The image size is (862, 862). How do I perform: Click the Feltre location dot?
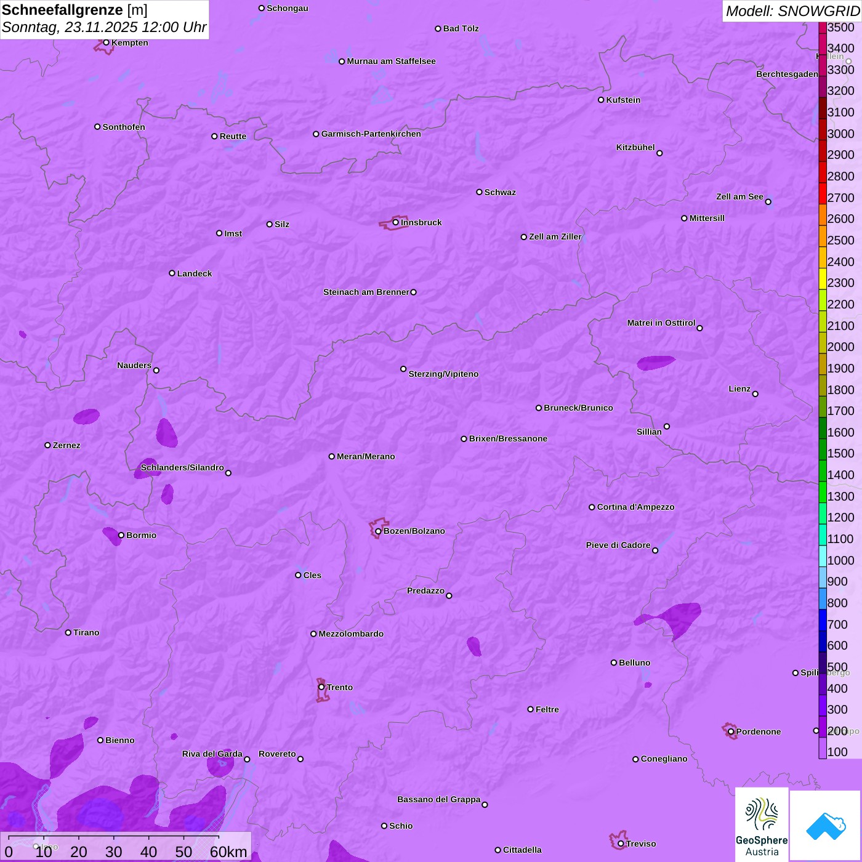coord(530,709)
